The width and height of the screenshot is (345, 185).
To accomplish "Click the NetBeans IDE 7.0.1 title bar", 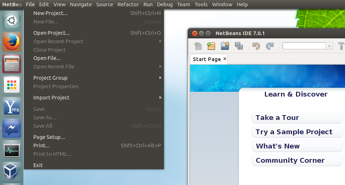I will 266,33.
